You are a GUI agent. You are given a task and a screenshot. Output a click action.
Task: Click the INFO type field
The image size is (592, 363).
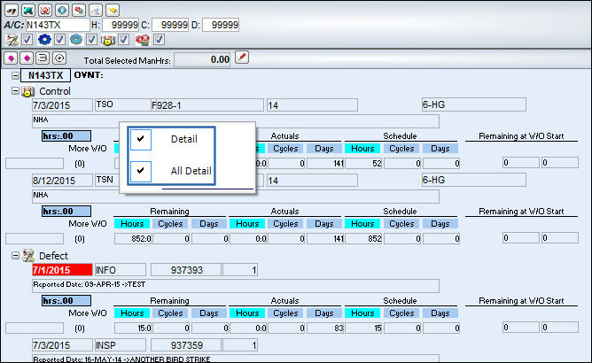[x=120, y=270]
